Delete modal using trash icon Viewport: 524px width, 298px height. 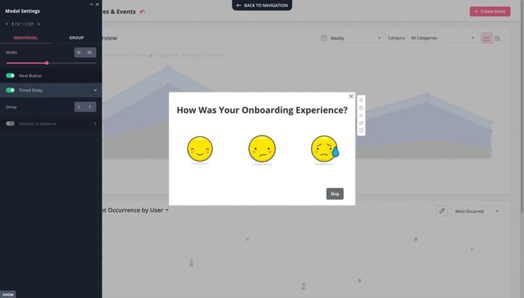[361, 100]
